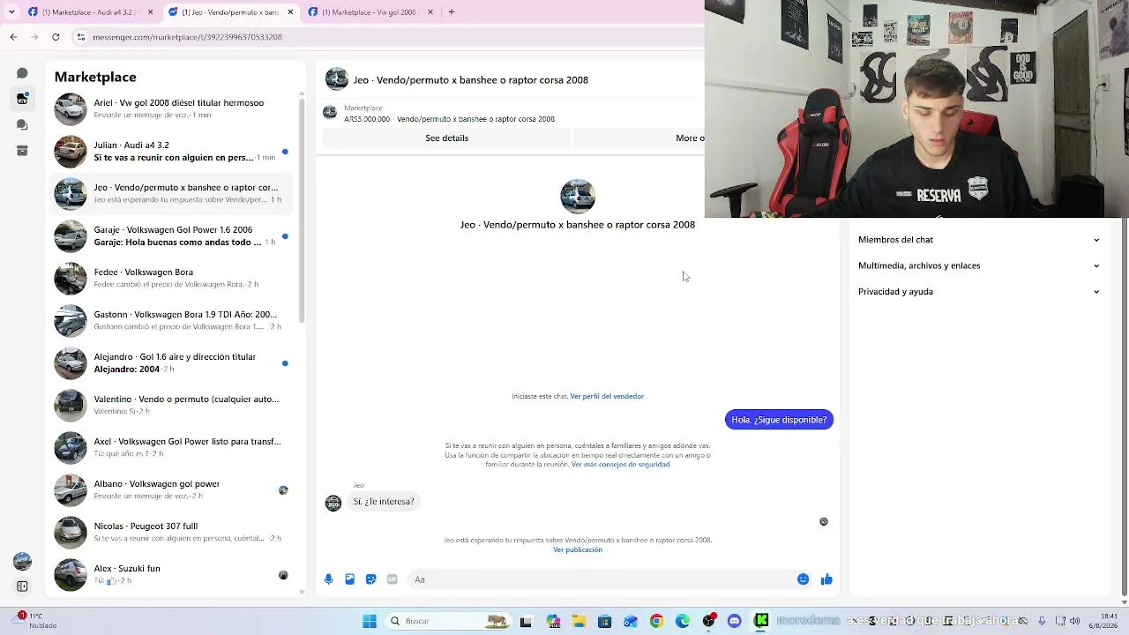Open Axel Volkswagen Gol Power chat

tap(173, 448)
